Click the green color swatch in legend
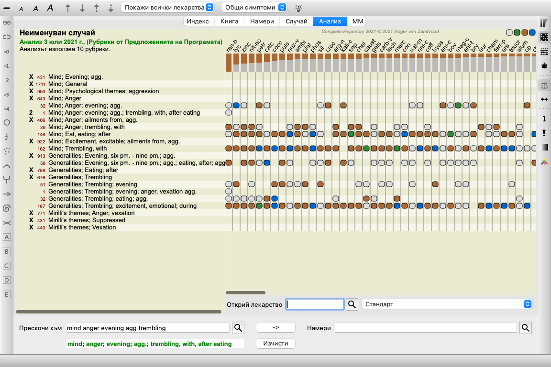 (x=517, y=32)
